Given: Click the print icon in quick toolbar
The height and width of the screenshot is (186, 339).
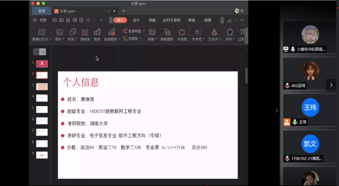Looking at the screenshot, I should [75, 20].
